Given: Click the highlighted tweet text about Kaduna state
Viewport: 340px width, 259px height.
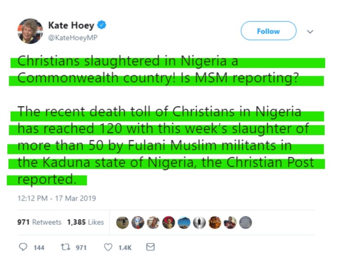Looking at the screenshot, I should click(x=165, y=163).
